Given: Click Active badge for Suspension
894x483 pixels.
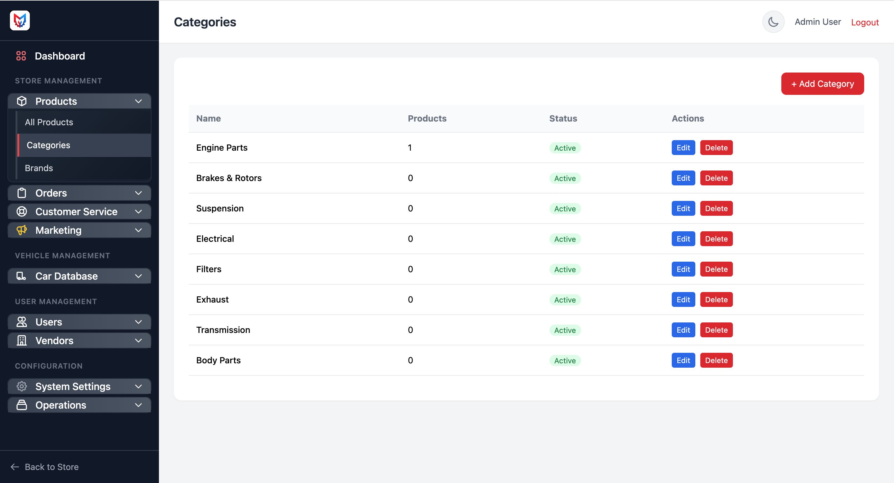Looking at the screenshot, I should [x=565, y=209].
